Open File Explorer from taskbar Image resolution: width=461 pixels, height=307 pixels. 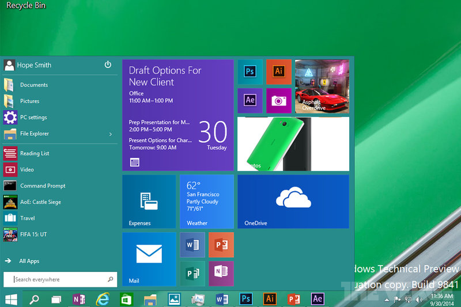tap(150, 300)
